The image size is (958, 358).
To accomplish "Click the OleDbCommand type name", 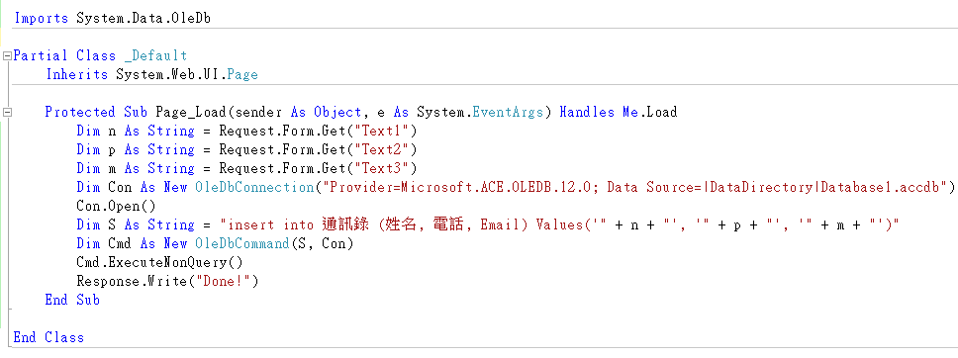I will point(241,243).
